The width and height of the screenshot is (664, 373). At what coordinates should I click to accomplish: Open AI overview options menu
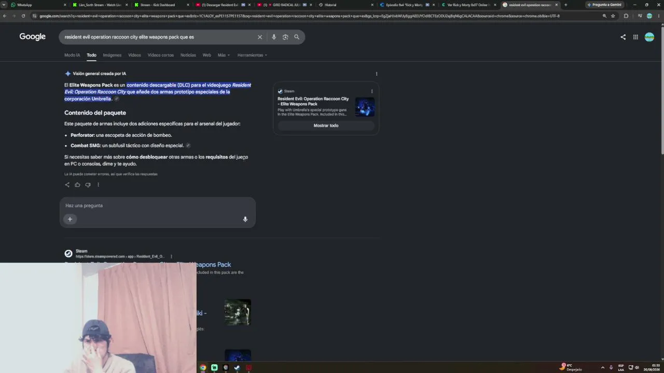377,74
